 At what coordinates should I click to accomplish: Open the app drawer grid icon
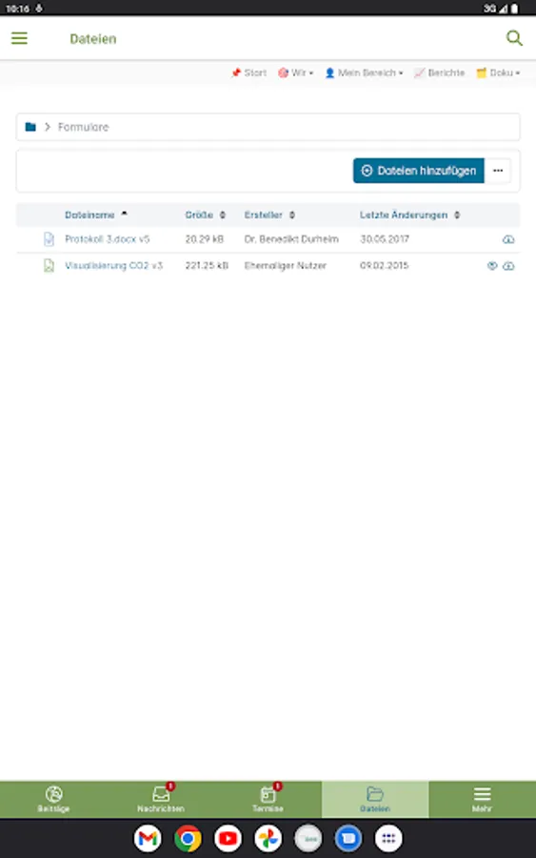click(388, 838)
